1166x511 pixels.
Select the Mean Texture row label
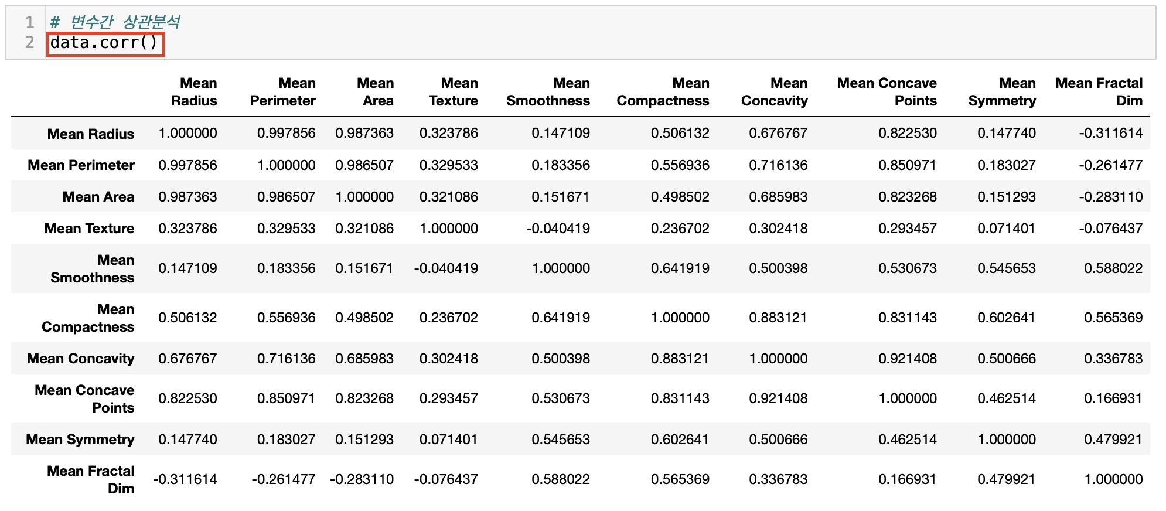coord(90,229)
